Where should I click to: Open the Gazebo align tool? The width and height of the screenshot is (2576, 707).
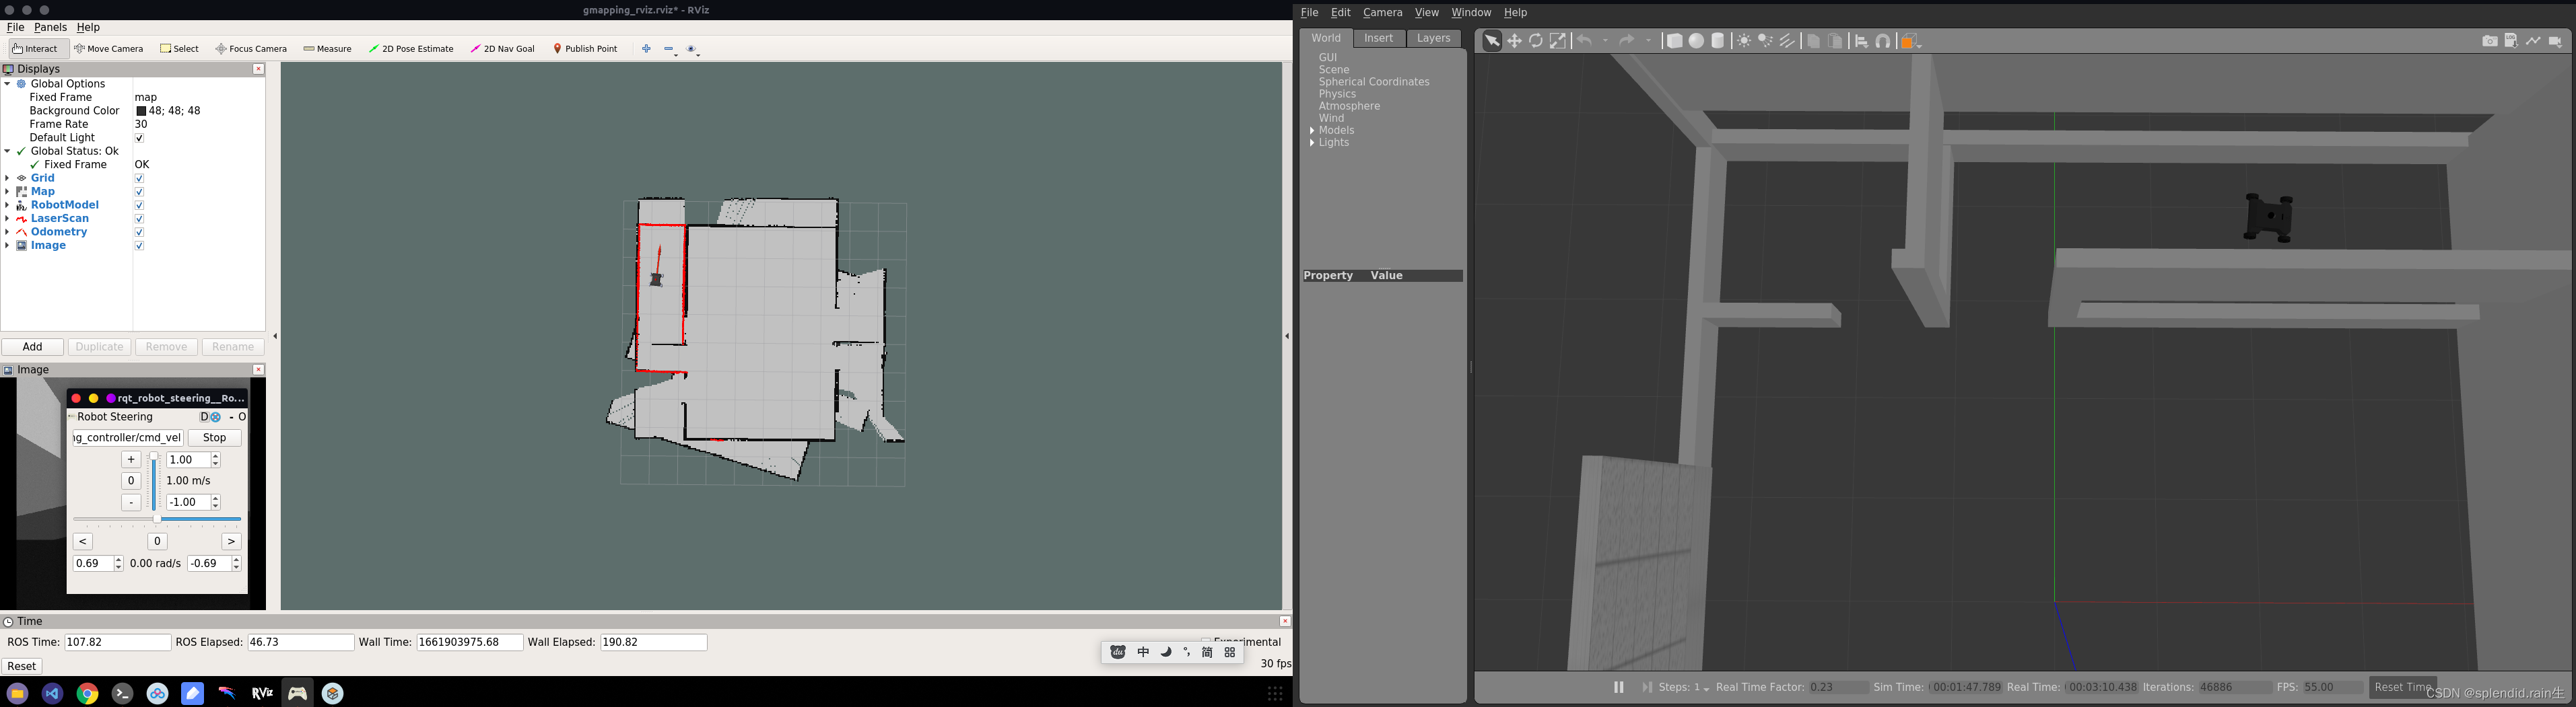(1861, 41)
